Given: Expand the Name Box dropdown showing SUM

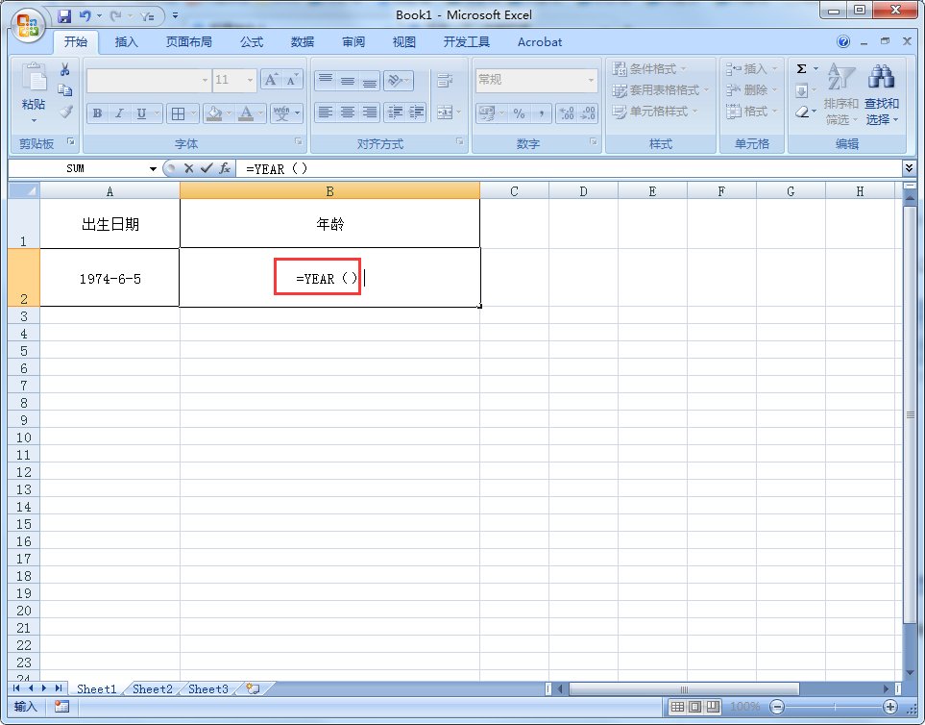Looking at the screenshot, I should pyautogui.click(x=153, y=168).
